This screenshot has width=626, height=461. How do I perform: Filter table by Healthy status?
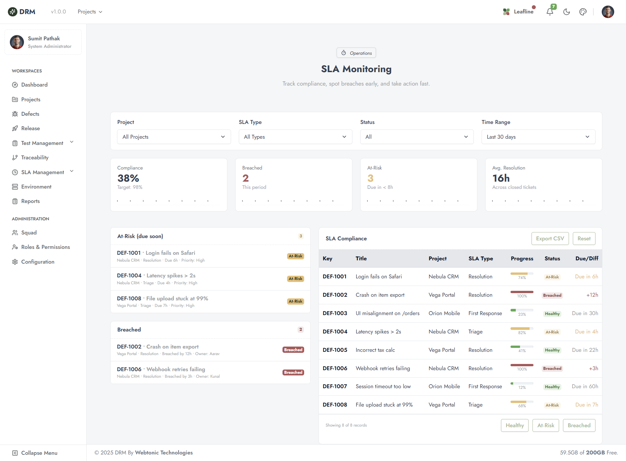pos(514,425)
